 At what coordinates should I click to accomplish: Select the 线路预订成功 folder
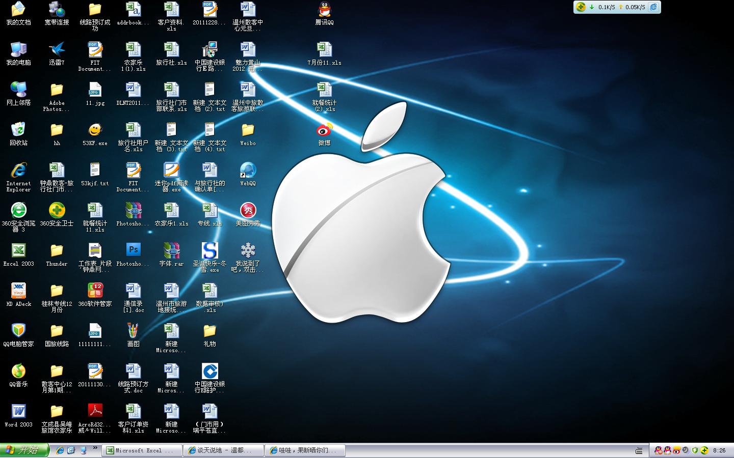point(95,17)
